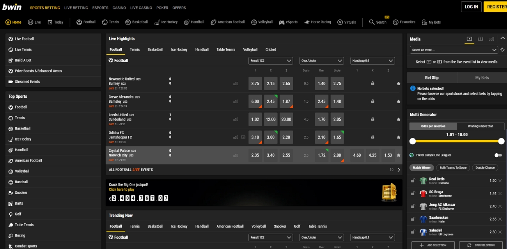Screen dimensions: 507x249
Task: Favourite the Newcastle United vs Burnley match
Action: point(398,84)
